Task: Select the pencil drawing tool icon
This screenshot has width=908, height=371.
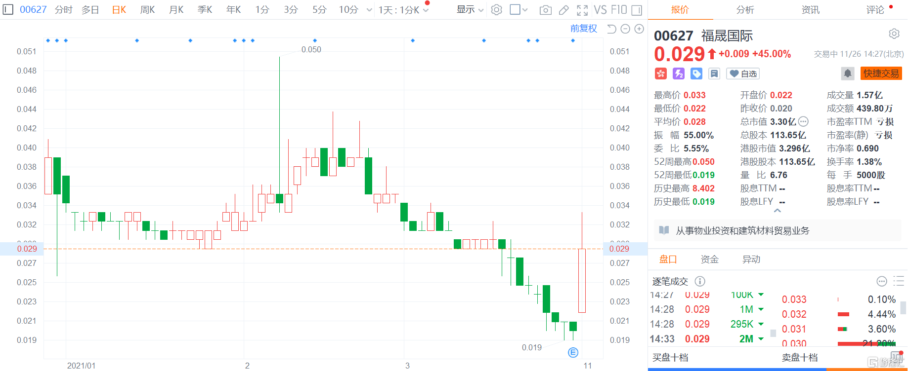Action: tap(564, 10)
